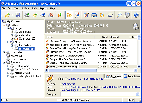Open the Reports menu
The width and height of the screenshot is (142, 103).
[44, 8]
